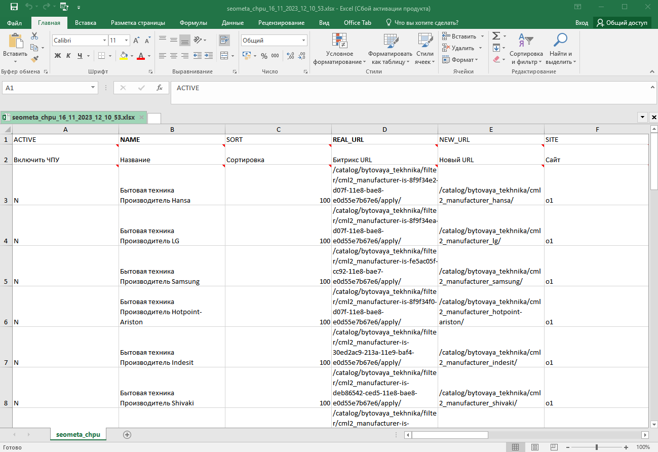Screen dimensions: 658x452
Task: Expand the Name Box dropdown arrow
Action: pos(93,88)
